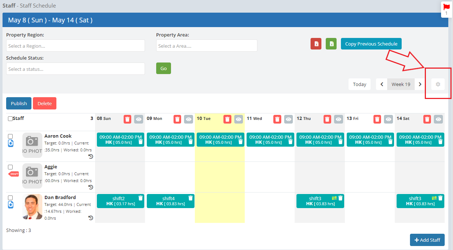Click Copy Previous Schedule button

[371, 44]
